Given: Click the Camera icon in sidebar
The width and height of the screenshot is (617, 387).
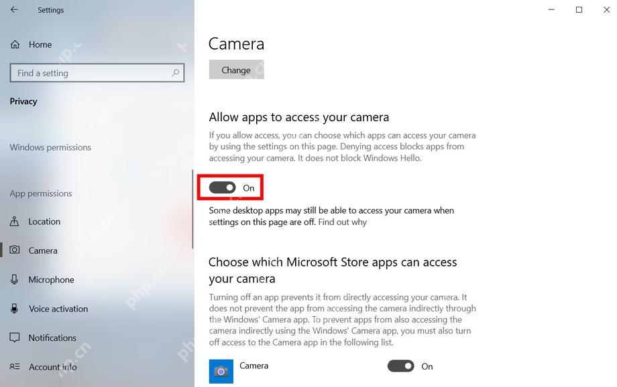Looking at the screenshot, I should 15,250.
